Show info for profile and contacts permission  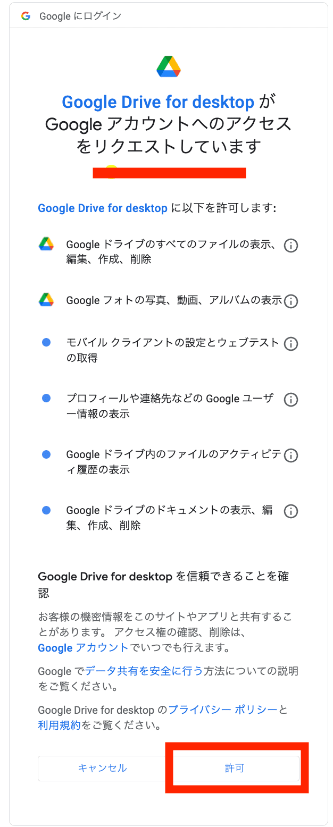tap(290, 400)
